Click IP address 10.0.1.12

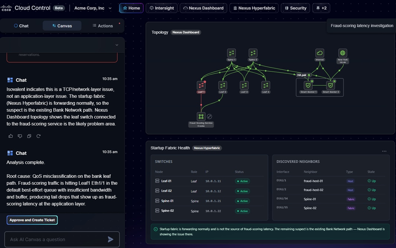[213, 191]
